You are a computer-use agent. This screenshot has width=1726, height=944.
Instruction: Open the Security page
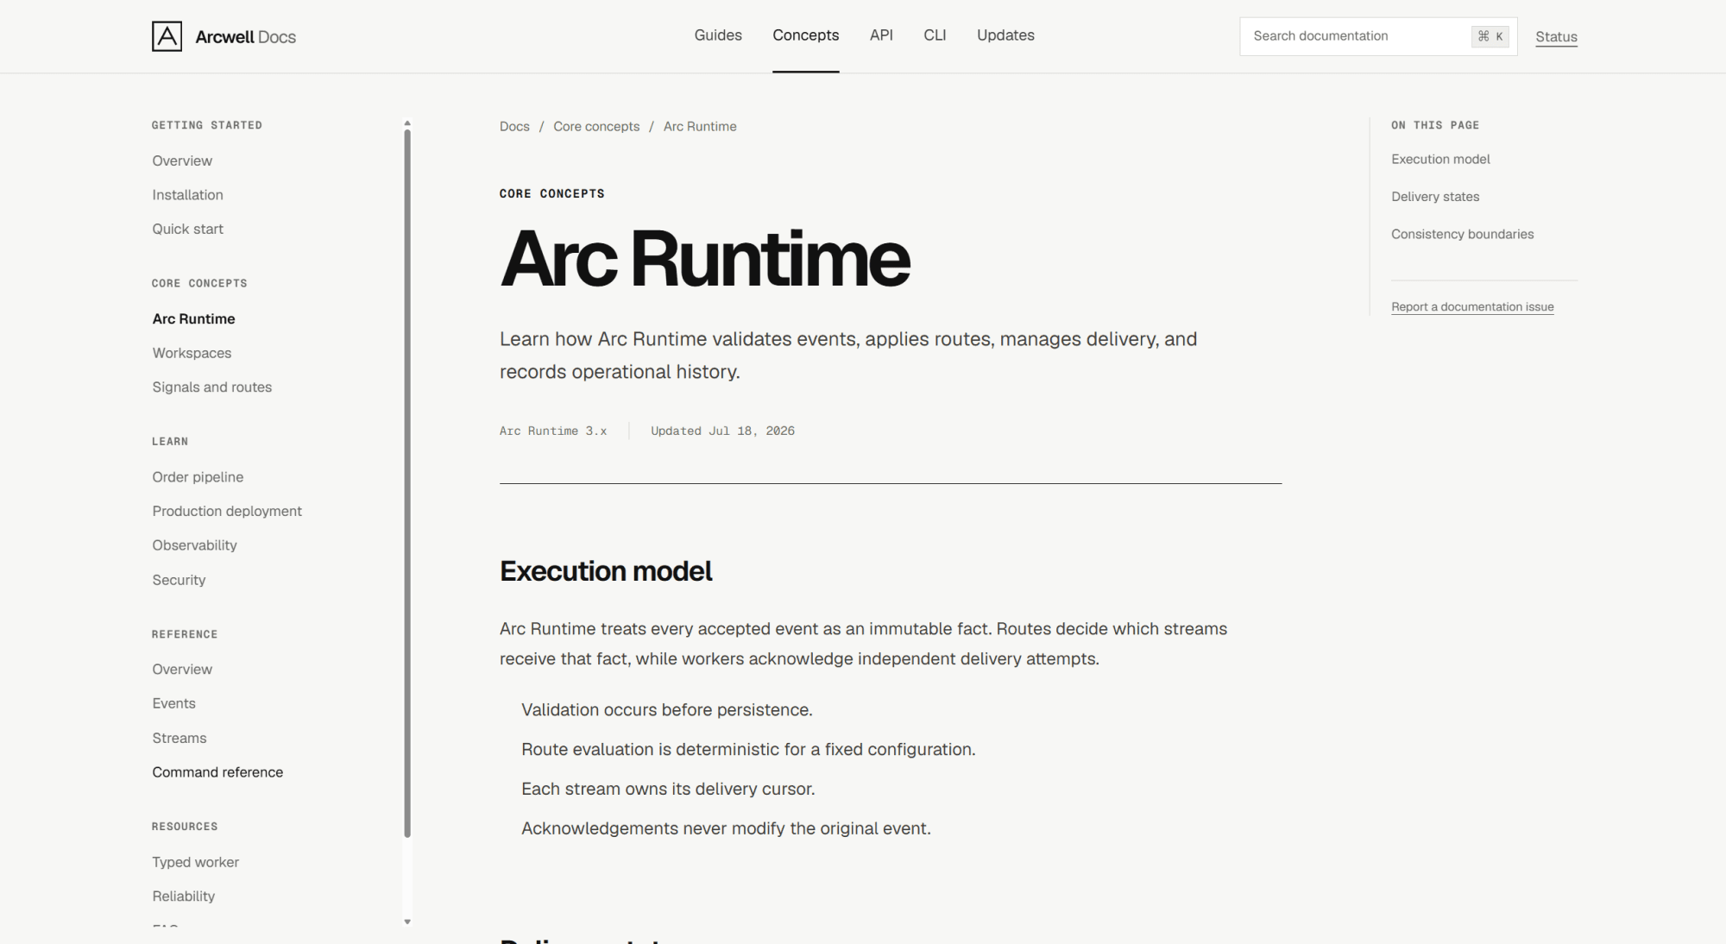[x=179, y=580]
